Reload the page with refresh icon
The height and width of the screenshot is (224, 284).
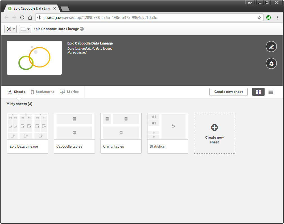22,17
